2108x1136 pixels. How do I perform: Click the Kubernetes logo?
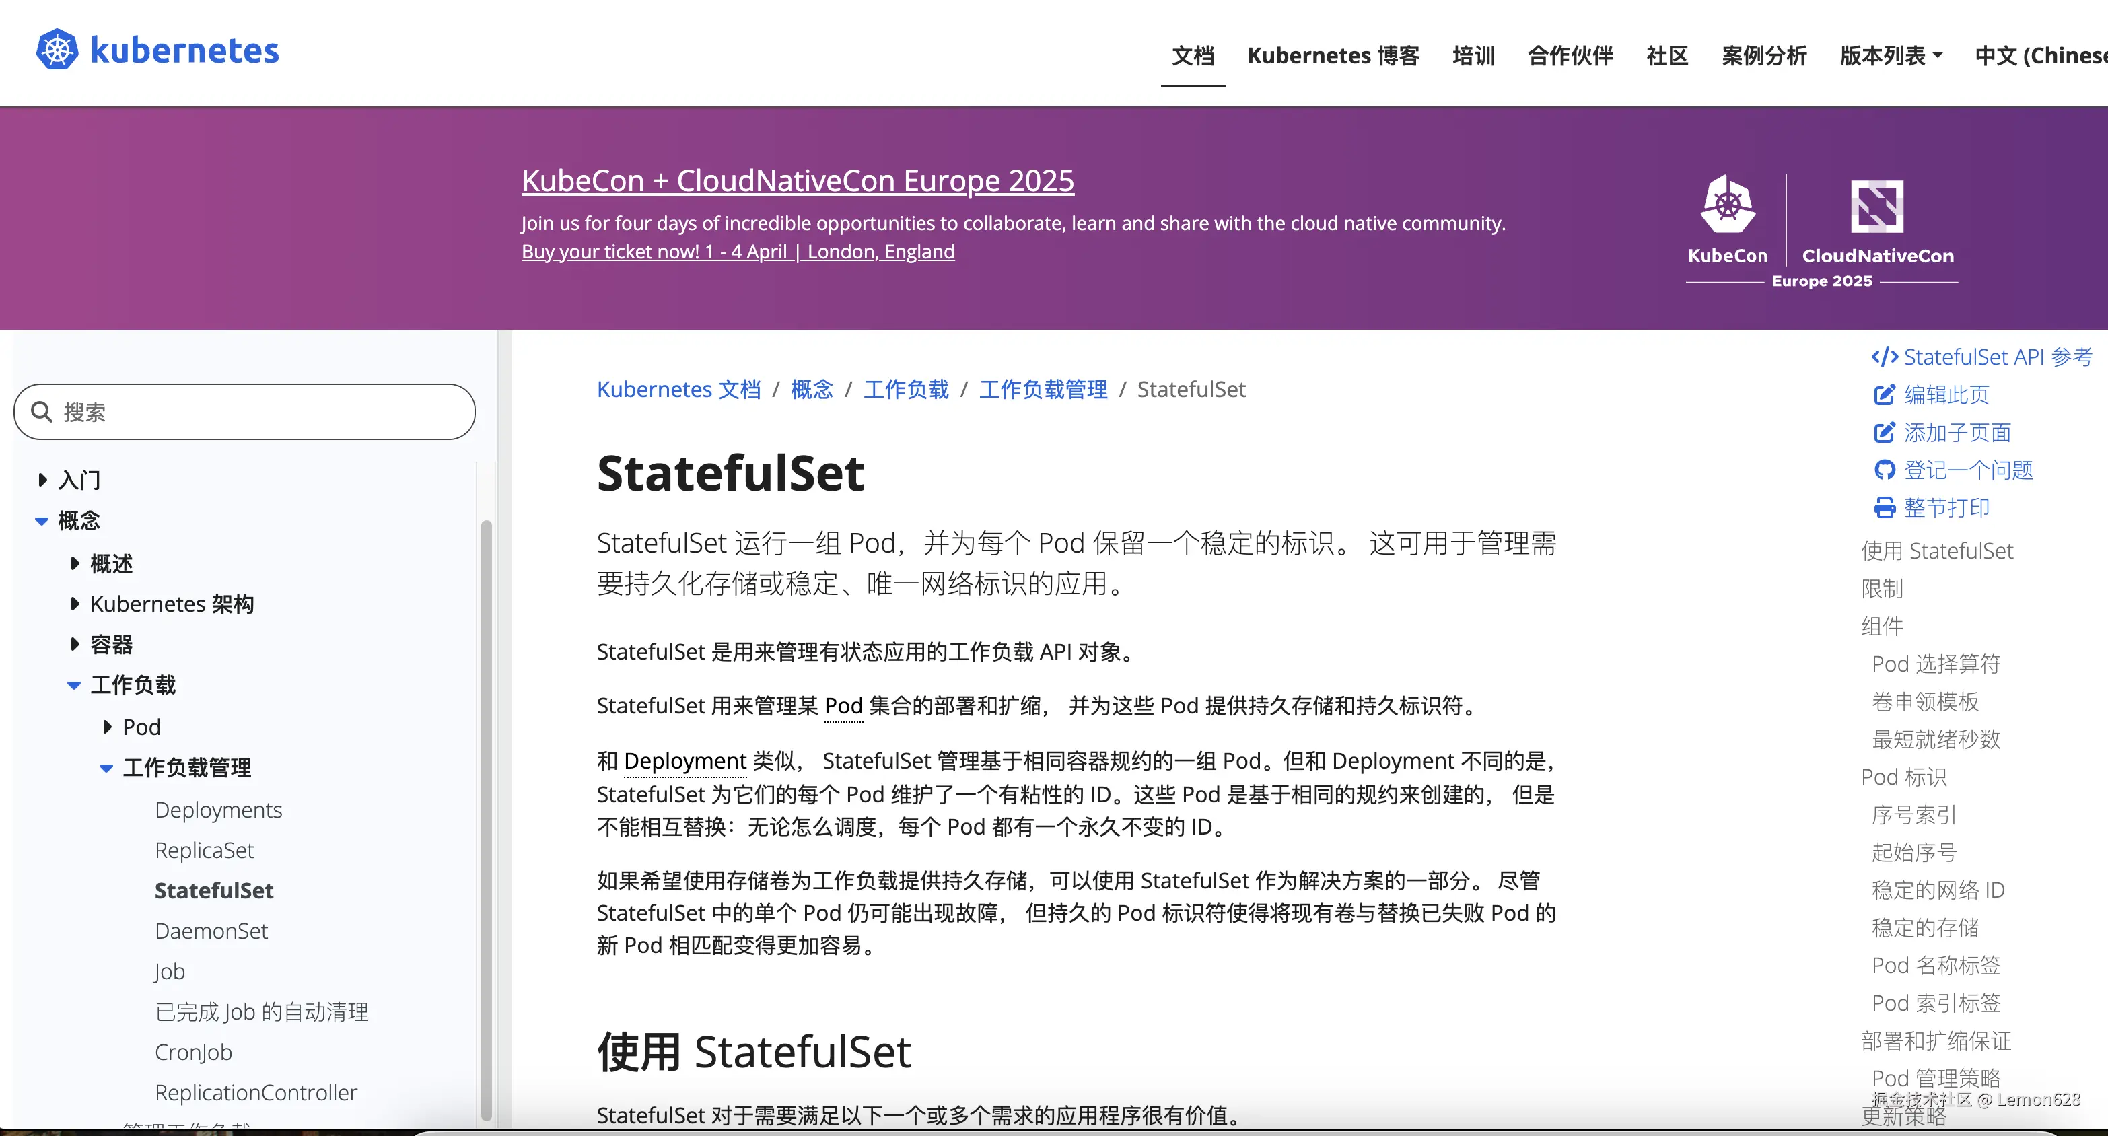(57, 48)
